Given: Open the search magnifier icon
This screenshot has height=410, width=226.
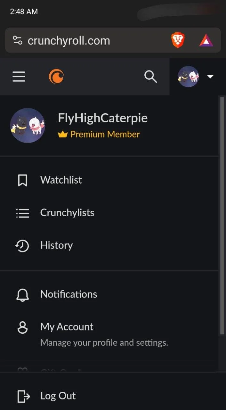Looking at the screenshot, I should (150, 77).
